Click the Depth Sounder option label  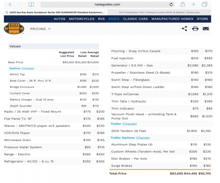21,106
